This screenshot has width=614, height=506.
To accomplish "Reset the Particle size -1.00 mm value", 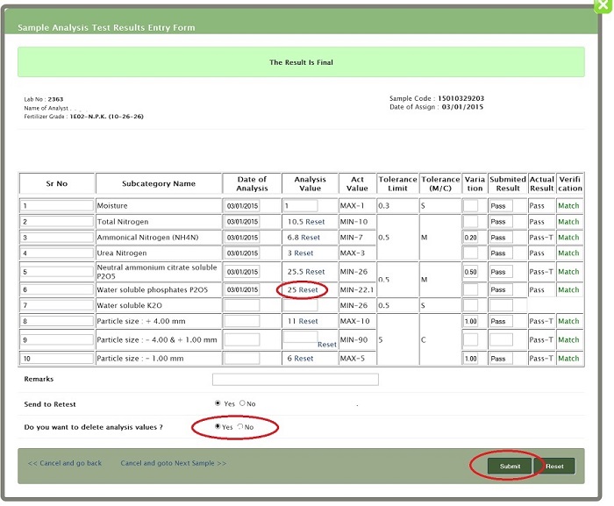I will pyautogui.click(x=303, y=359).
